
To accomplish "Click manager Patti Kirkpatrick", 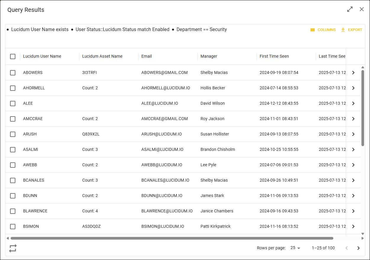I will [216, 226].
